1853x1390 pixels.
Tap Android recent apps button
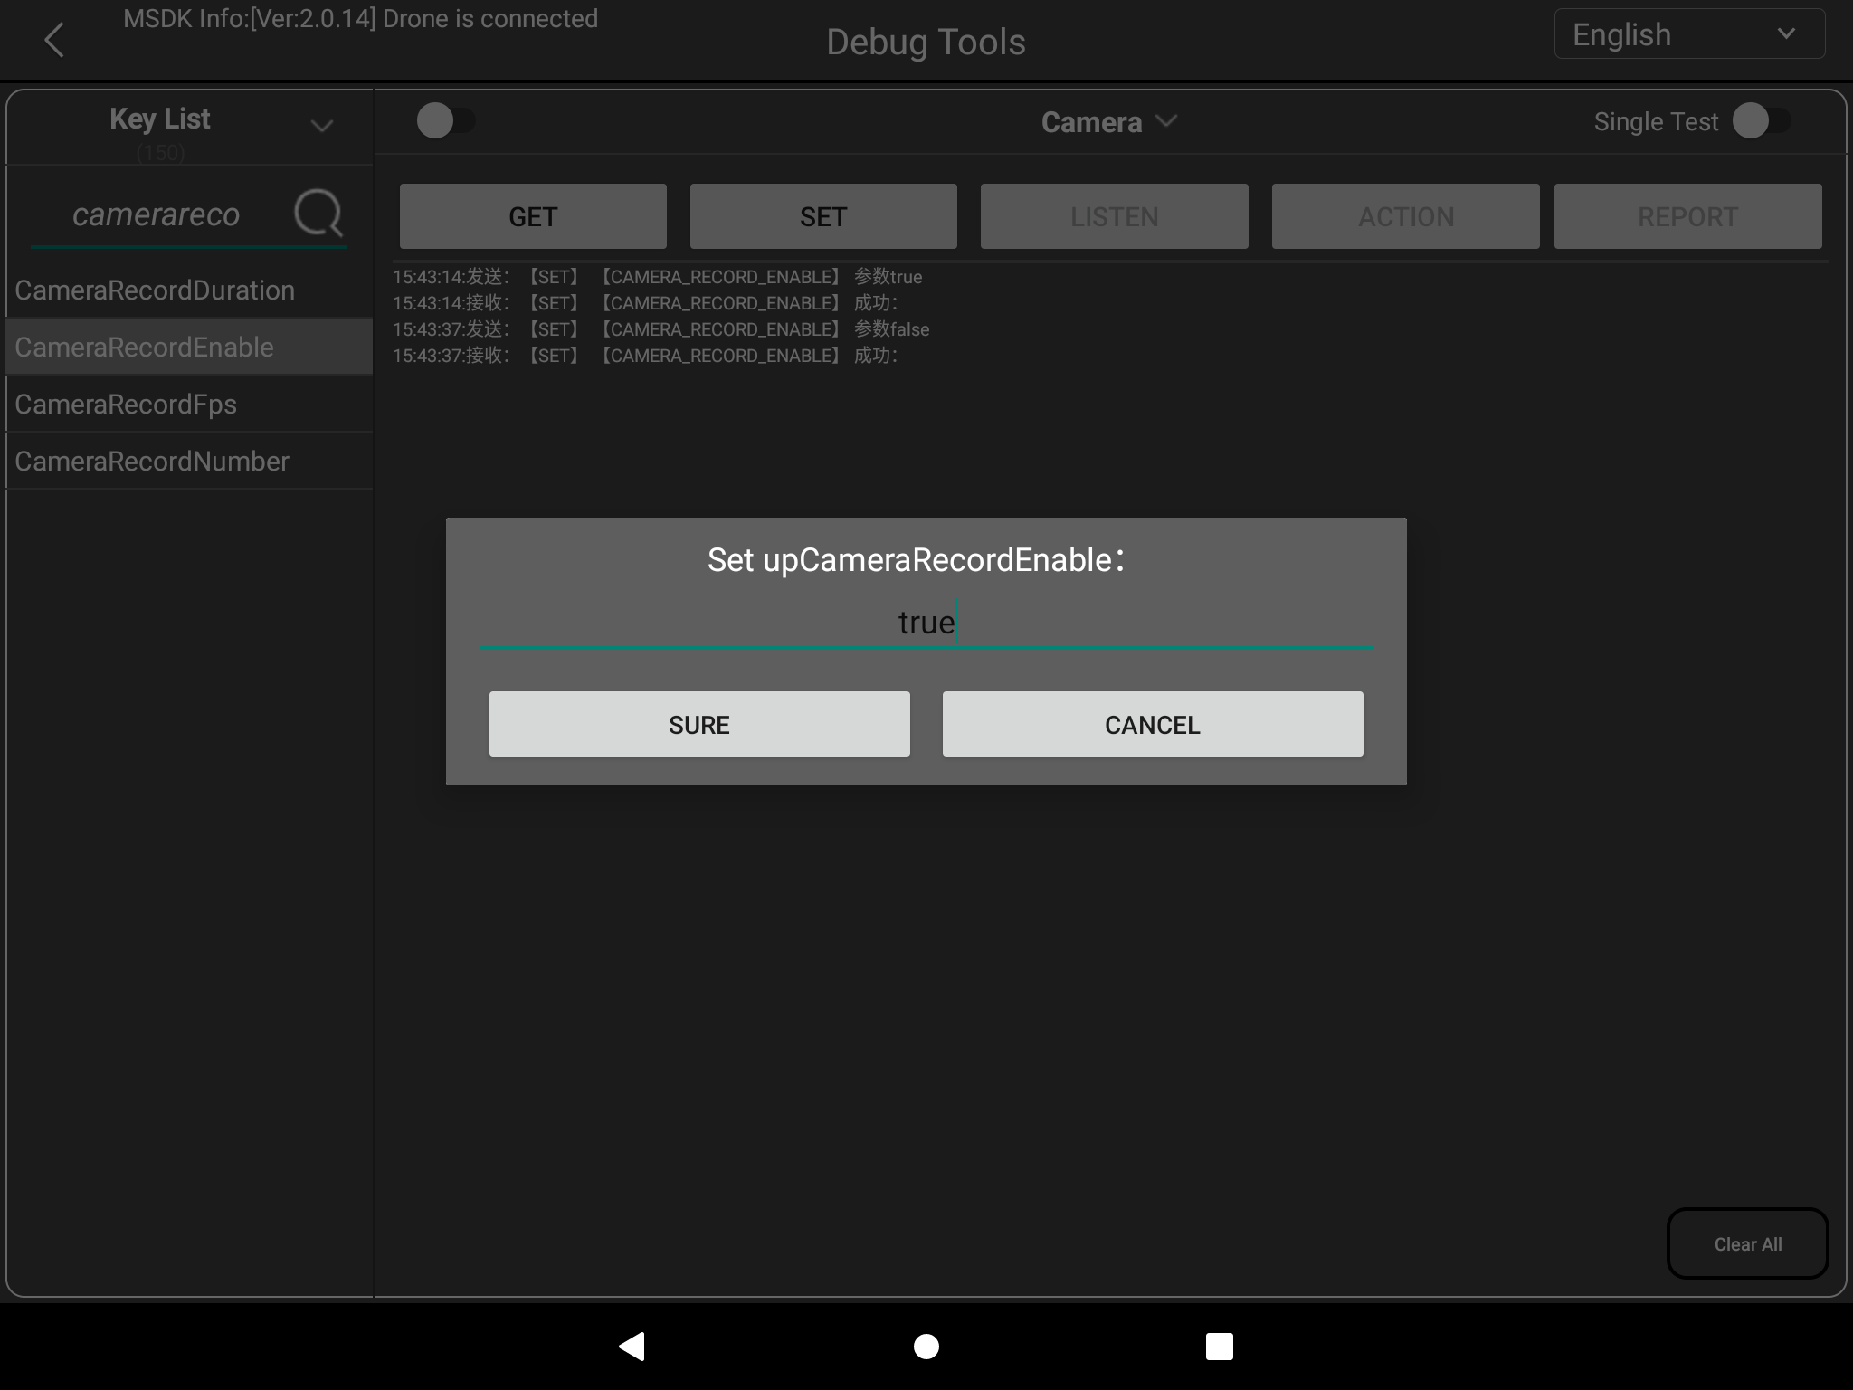[1219, 1346]
